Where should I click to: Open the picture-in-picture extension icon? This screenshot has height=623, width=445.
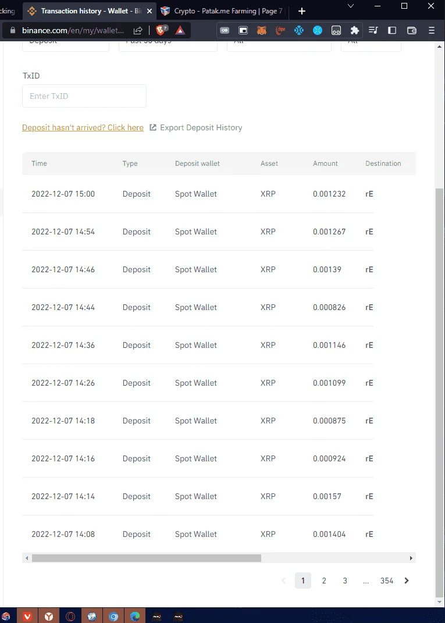coord(243,30)
